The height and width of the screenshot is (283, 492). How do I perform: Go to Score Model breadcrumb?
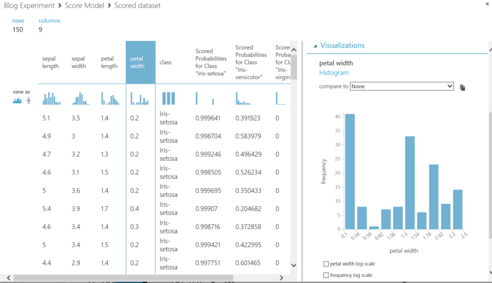(x=84, y=5)
